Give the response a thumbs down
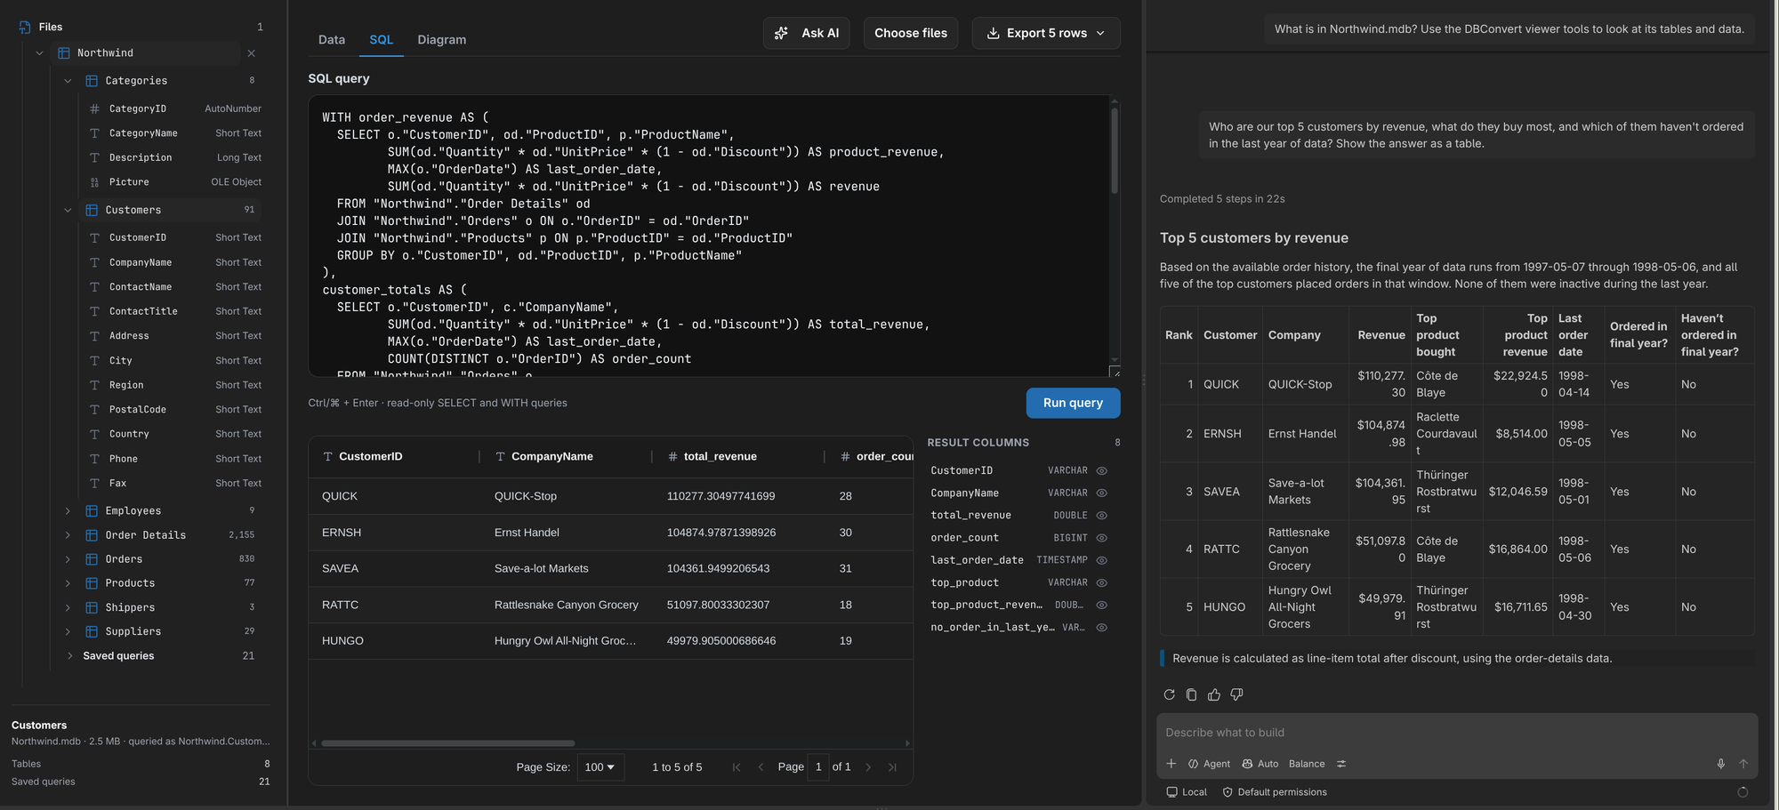Screen dimensions: 1779x810 [1236, 694]
